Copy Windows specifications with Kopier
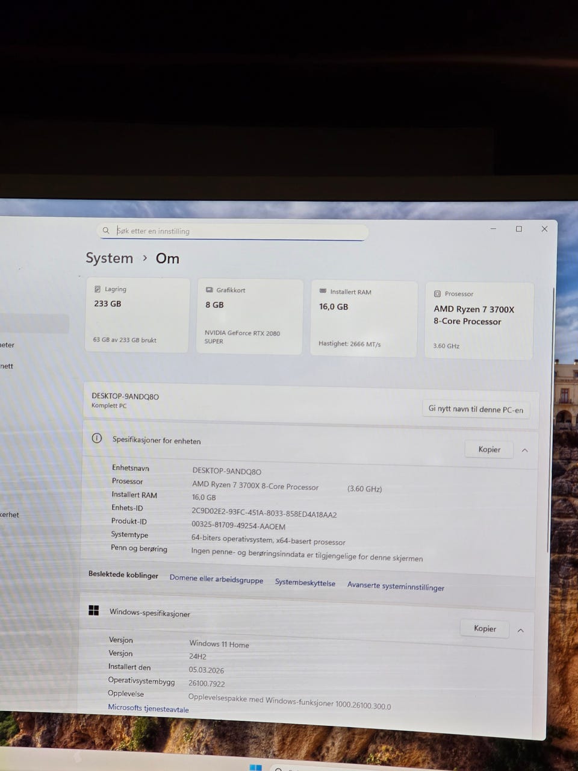 [x=485, y=628]
